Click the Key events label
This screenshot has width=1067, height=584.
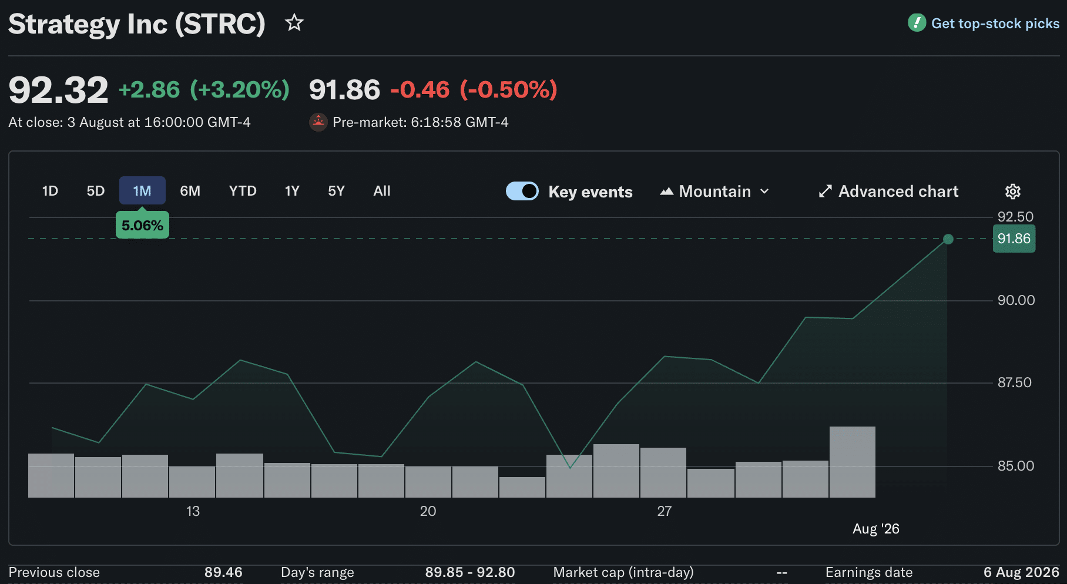click(590, 192)
